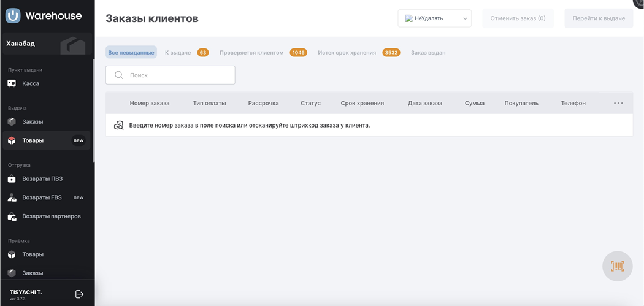Click the Отменить заказ (0) button
The image size is (644, 306).
click(518, 18)
